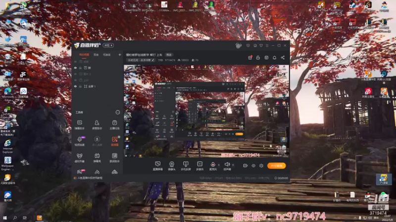The image size is (396, 222).
Task: Open the Windows Start button
Action: point(4,218)
